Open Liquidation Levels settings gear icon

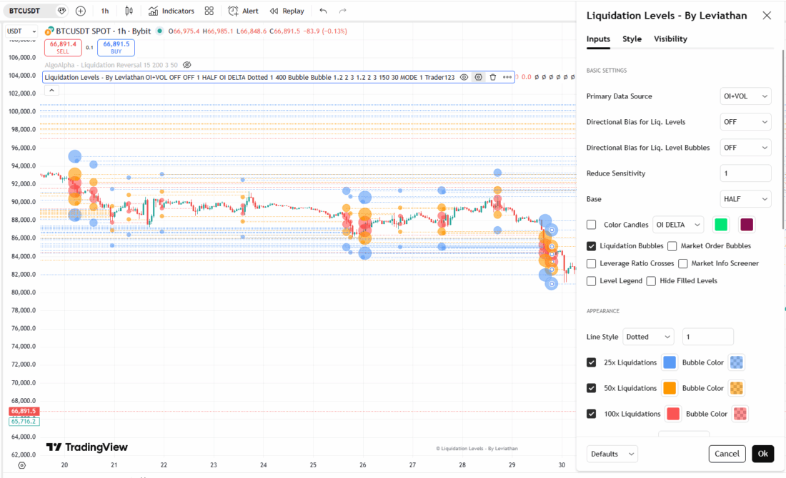pyautogui.click(x=479, y=78)
